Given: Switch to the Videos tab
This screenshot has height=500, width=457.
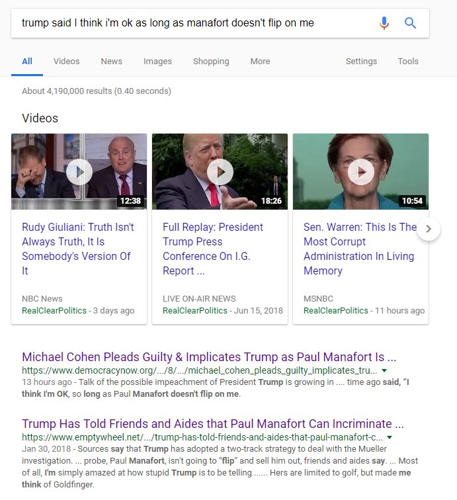Looking at the screenshot, I should [x=66, y=62].
